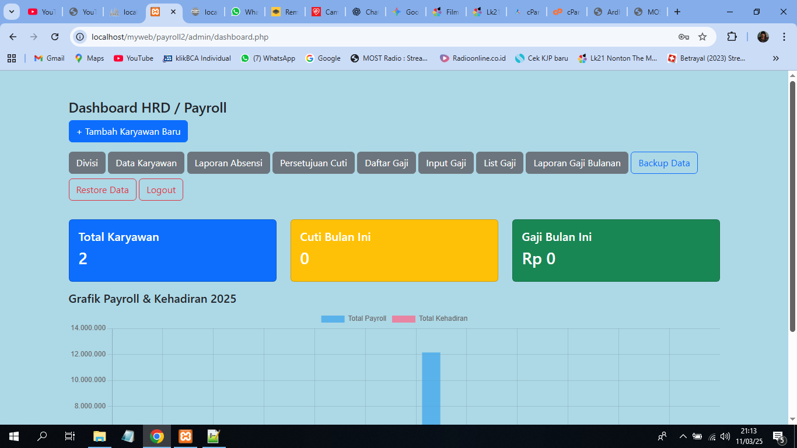Click the volume control in system tray
The width and height of the screenshot is (797, 448).
(x=723, y=436)
